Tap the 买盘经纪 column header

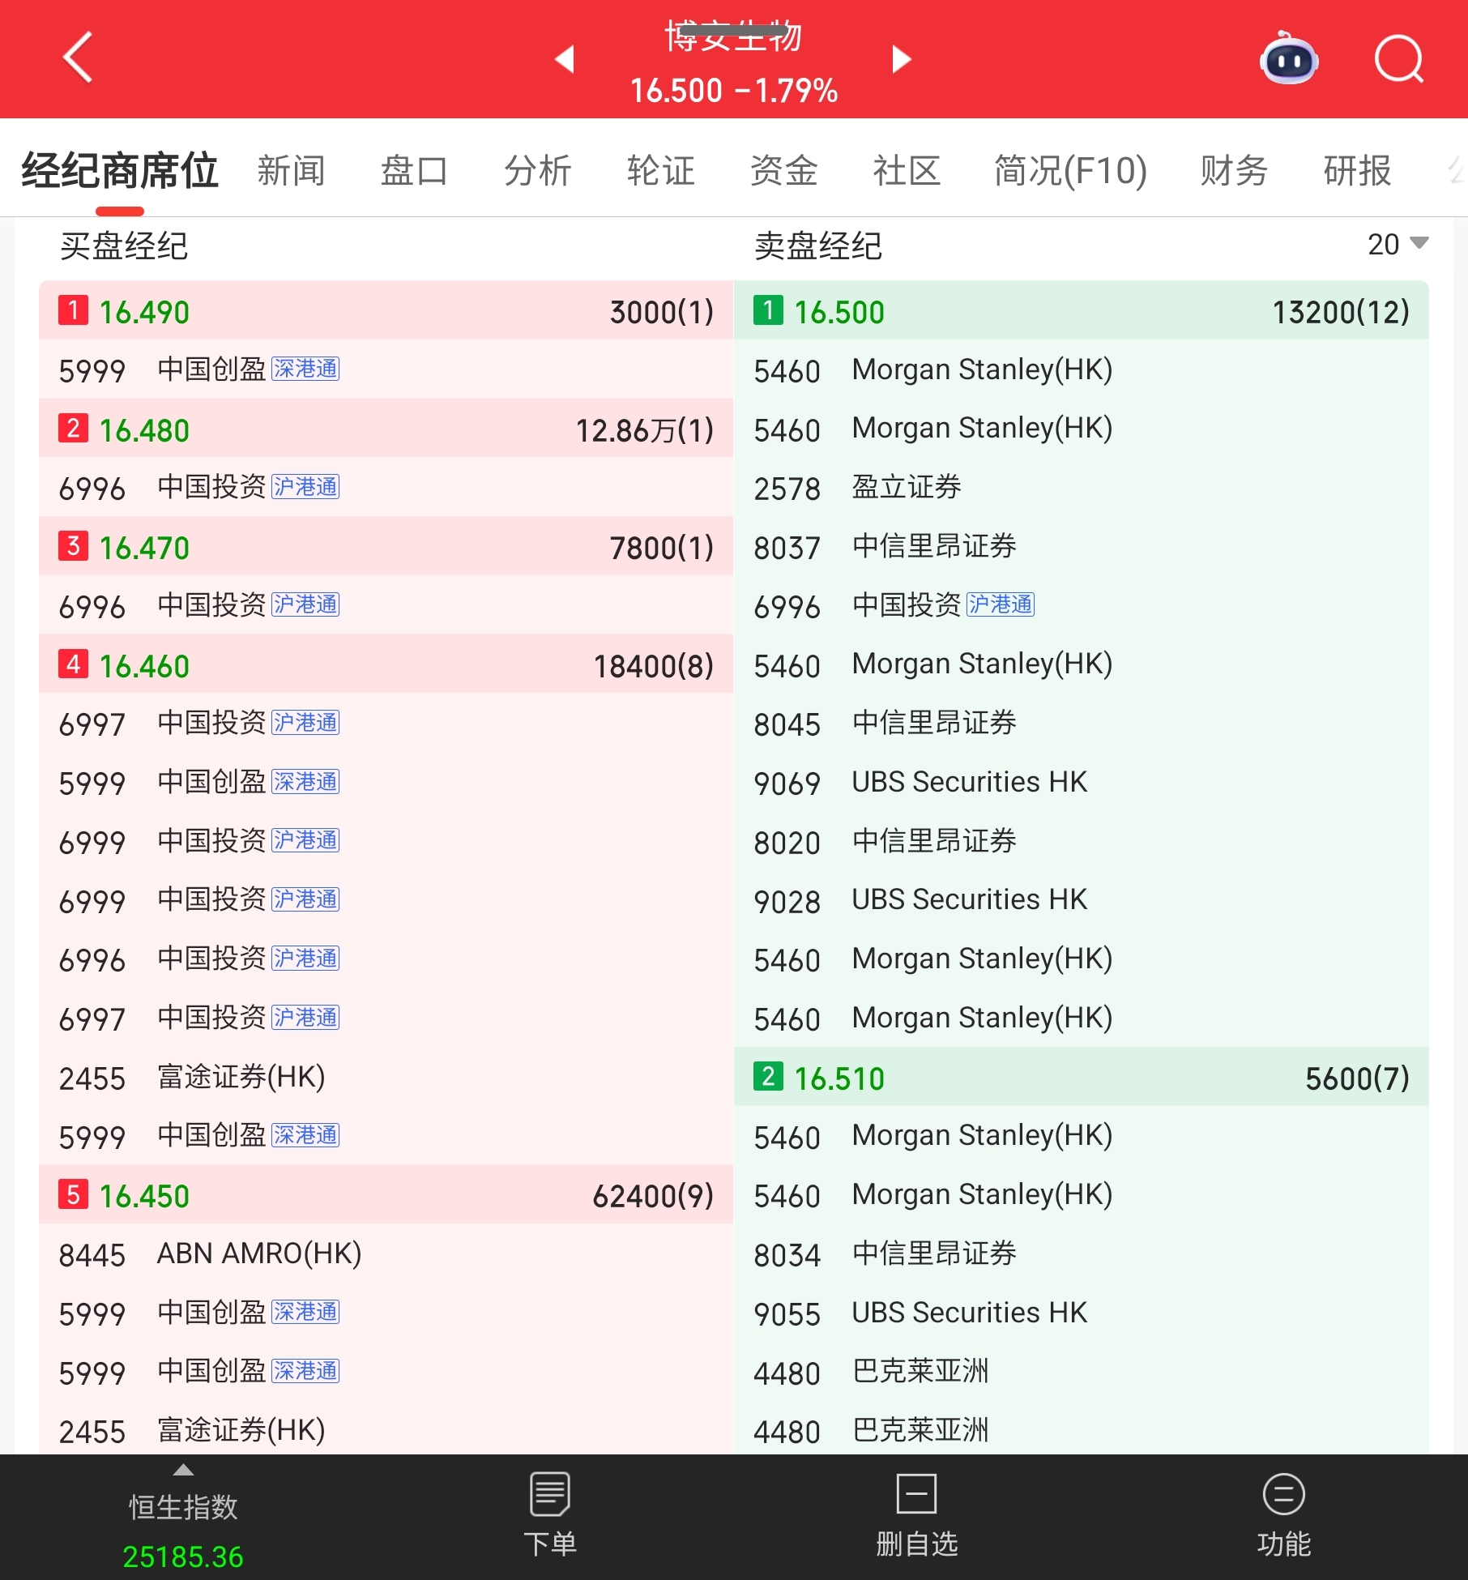124,246
